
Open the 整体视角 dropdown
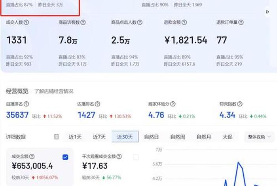259,137
